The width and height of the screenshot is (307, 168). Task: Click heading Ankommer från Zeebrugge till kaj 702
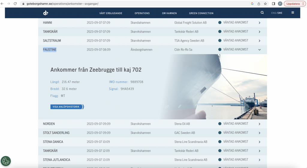[96, 70]
